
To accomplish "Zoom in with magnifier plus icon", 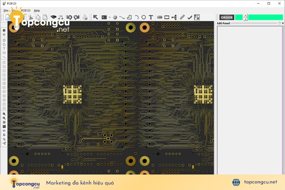I will [4, 114].
